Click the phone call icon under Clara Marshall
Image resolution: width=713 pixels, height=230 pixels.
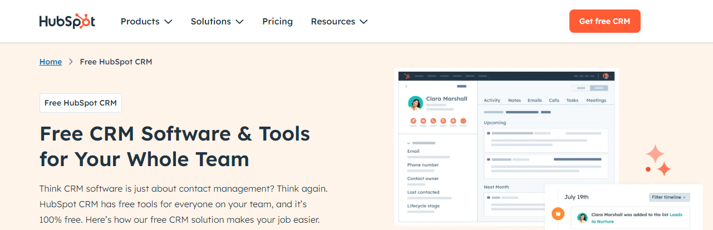[x=433, y=121]
